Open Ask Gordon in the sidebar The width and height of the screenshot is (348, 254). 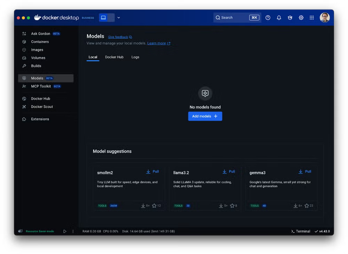[x=46, y=34]
